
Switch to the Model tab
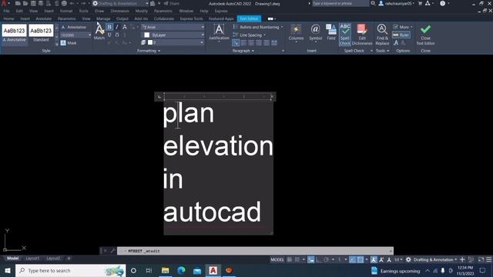[x=13, y=259]
